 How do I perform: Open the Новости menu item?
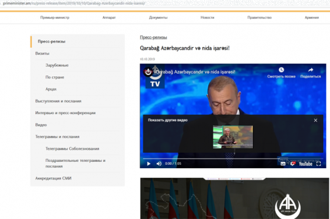click(x=208, y=17)
